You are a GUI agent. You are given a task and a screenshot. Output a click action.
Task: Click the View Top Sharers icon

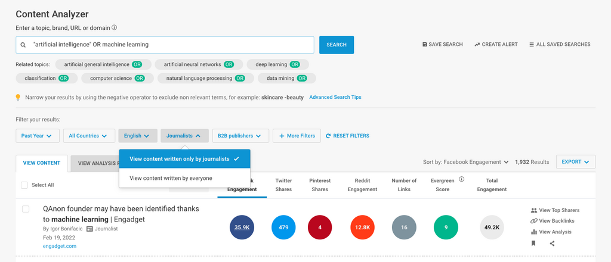pos(533,210)
